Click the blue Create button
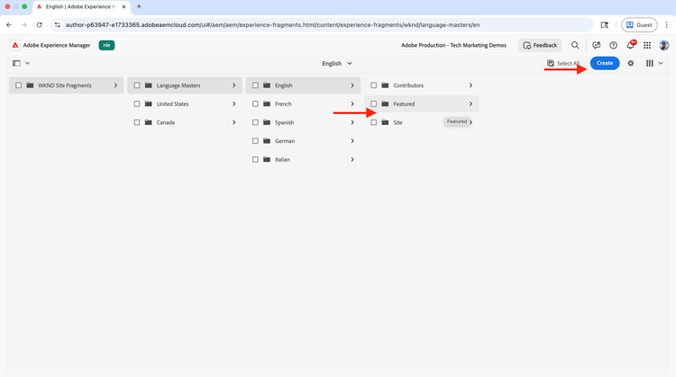The width and height of the screenshot is (676, 377). 605,63
